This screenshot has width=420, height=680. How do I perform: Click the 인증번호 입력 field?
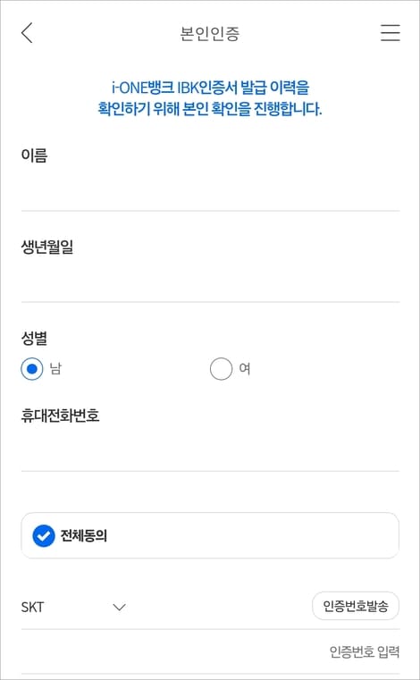210,651
